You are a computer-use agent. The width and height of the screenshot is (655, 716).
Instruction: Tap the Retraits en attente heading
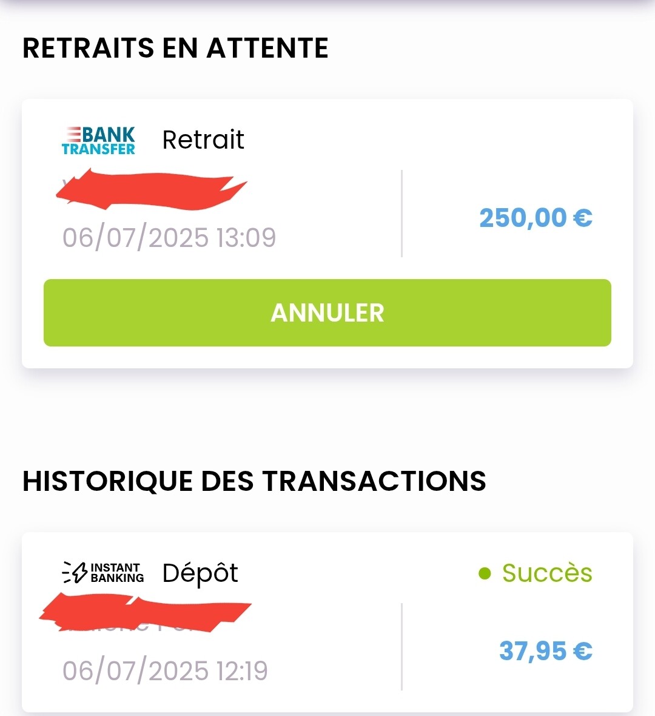[x=176, y=48]
